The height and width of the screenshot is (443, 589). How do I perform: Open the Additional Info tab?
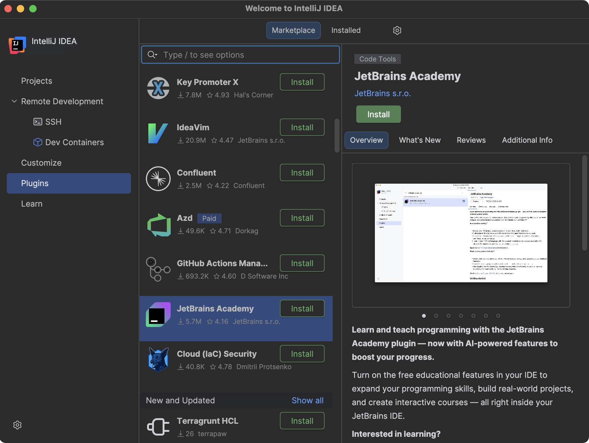527,140
